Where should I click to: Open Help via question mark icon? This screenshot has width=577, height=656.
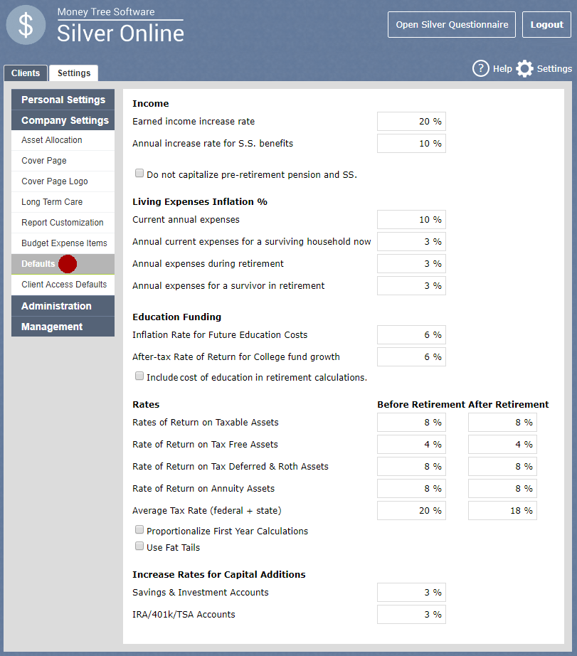[481, 68]
